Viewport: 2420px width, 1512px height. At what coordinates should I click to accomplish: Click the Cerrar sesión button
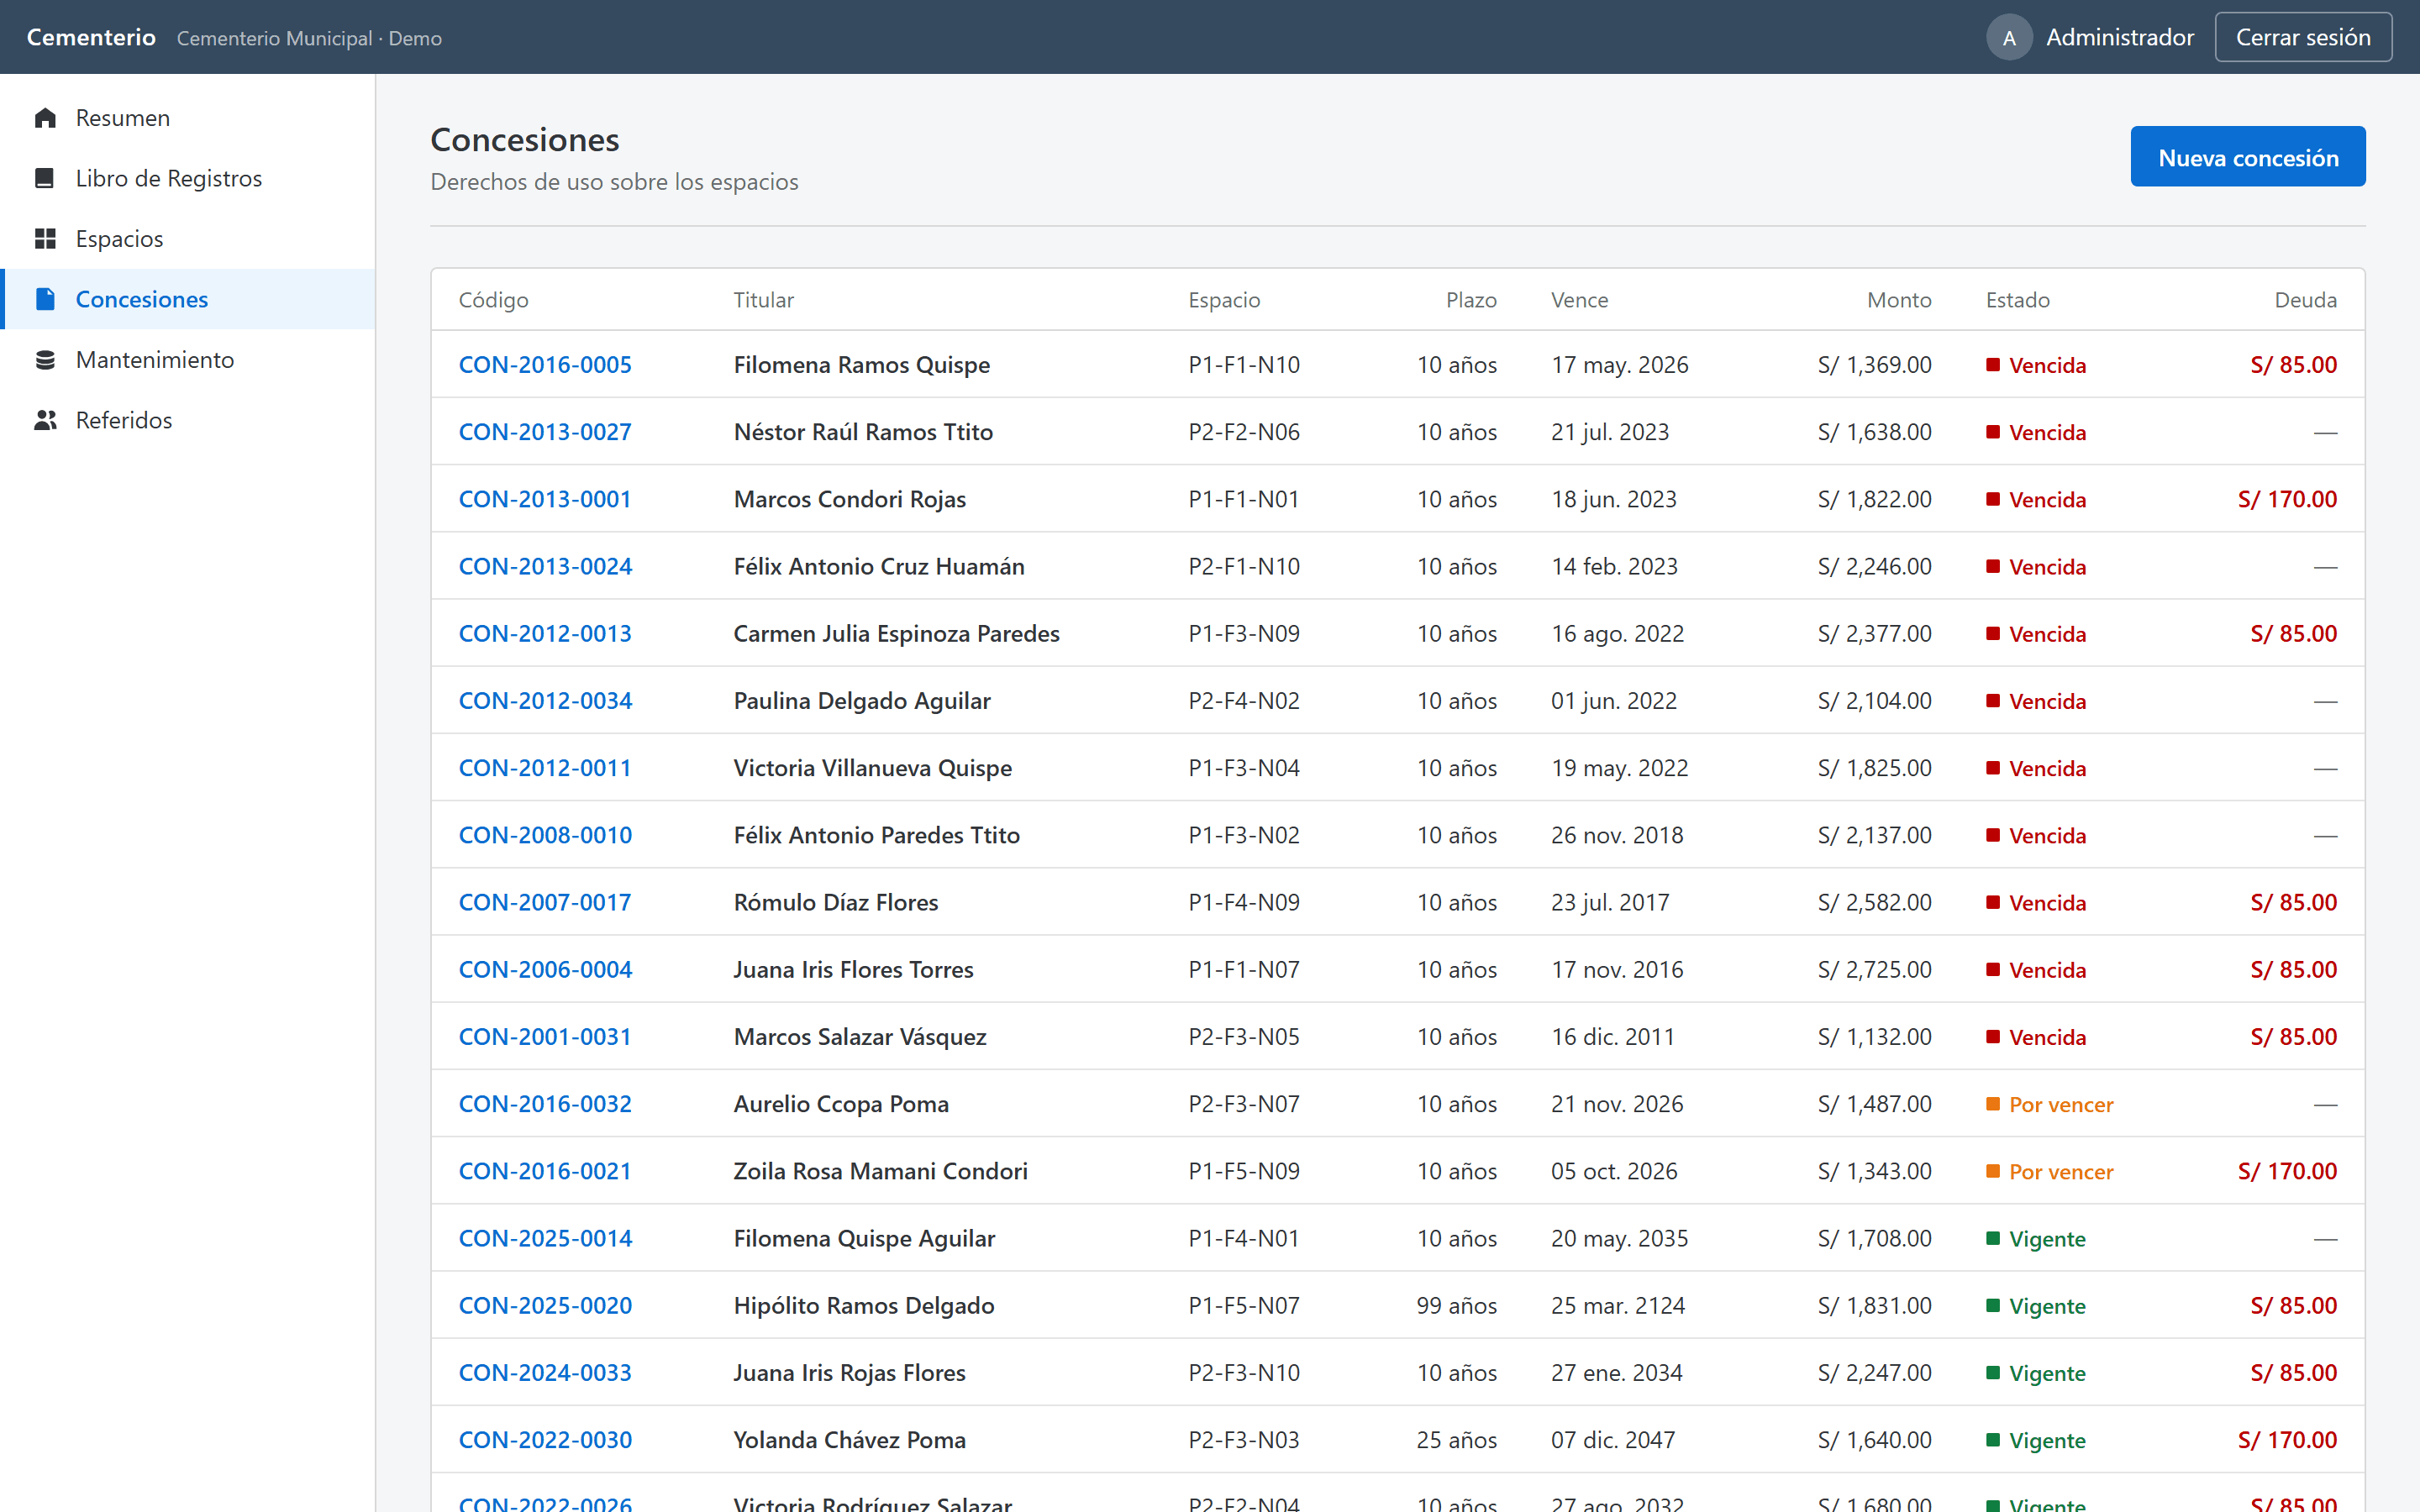2302,37
